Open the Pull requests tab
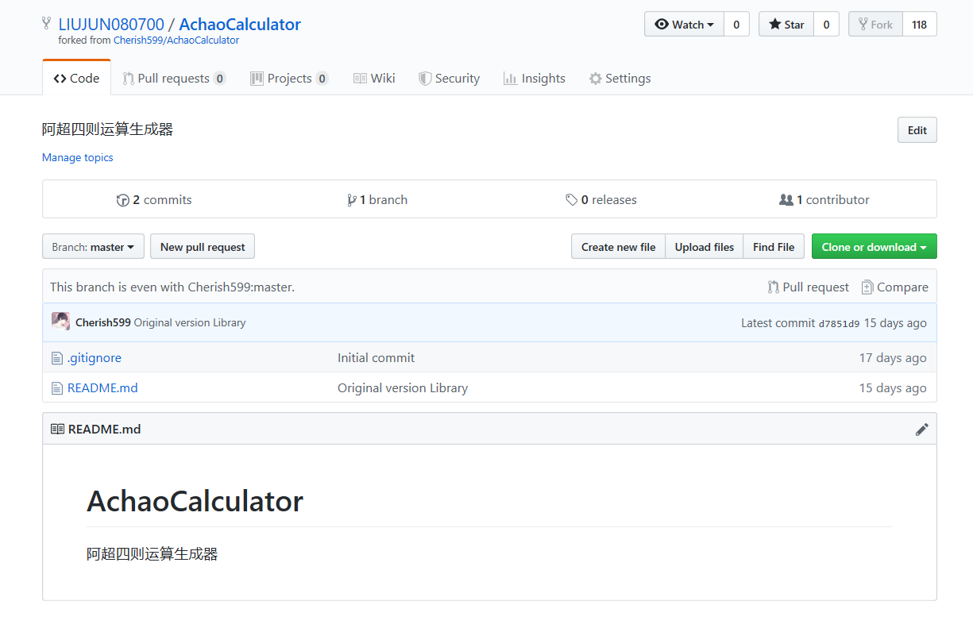Viewport: 973px width, 632px height. pyautogui.click(x=174, y=78)
